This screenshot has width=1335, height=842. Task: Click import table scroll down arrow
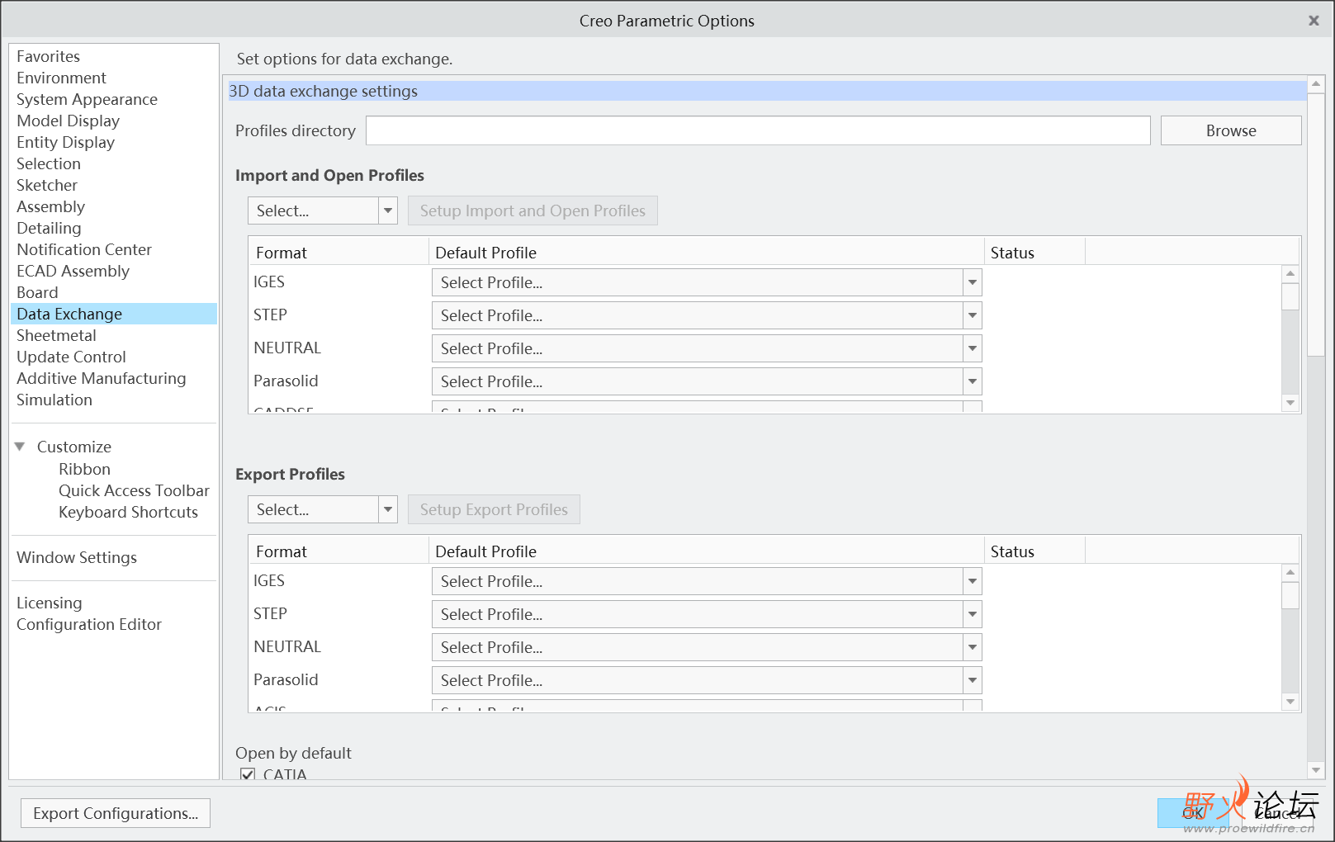click(1290, 403)
